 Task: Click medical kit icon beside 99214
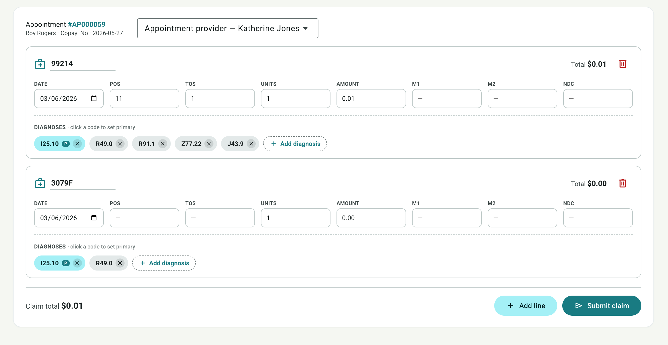pos(40,64)
